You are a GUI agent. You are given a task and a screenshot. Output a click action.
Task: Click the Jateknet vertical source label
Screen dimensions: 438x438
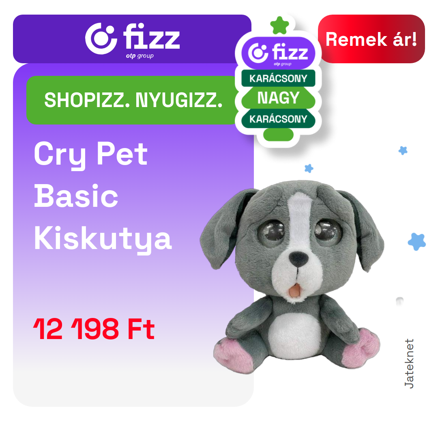(x=409, y=363)
